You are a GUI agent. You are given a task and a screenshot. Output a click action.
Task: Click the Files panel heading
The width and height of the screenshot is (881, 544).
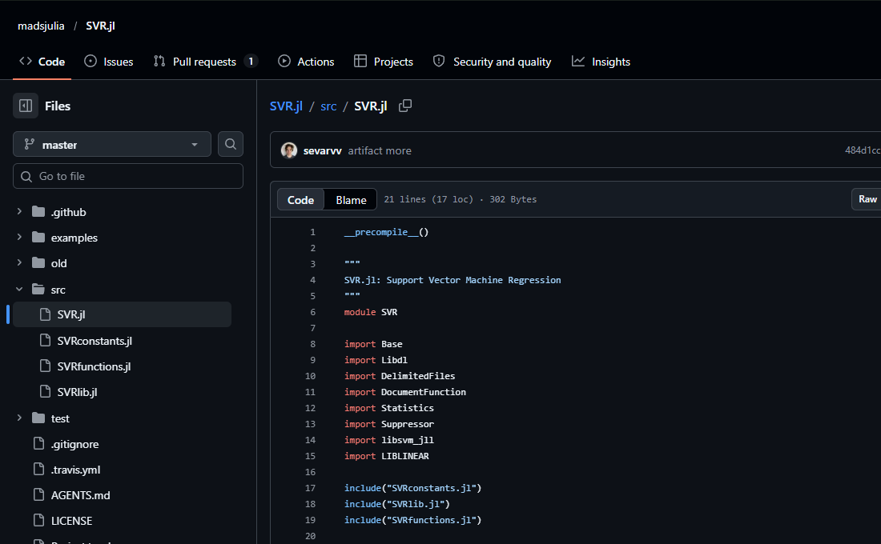click(58, 106)
